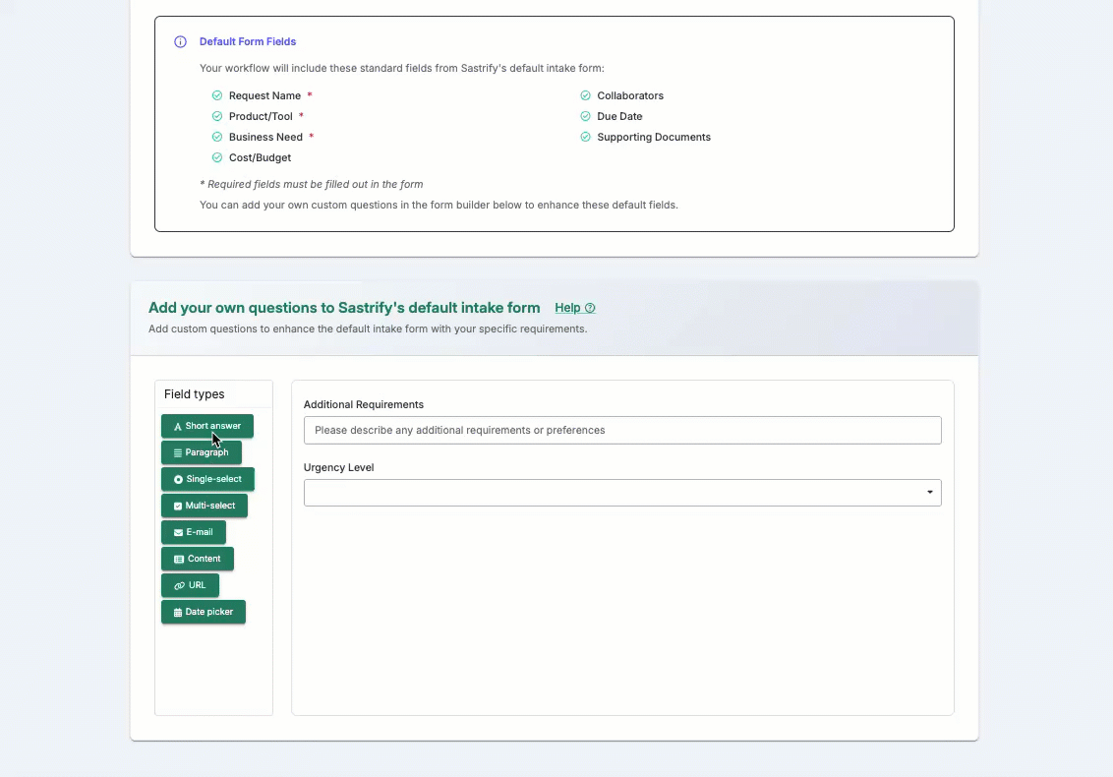
Task: Click the Cost/Budget field label
Action: click(260, 157)
